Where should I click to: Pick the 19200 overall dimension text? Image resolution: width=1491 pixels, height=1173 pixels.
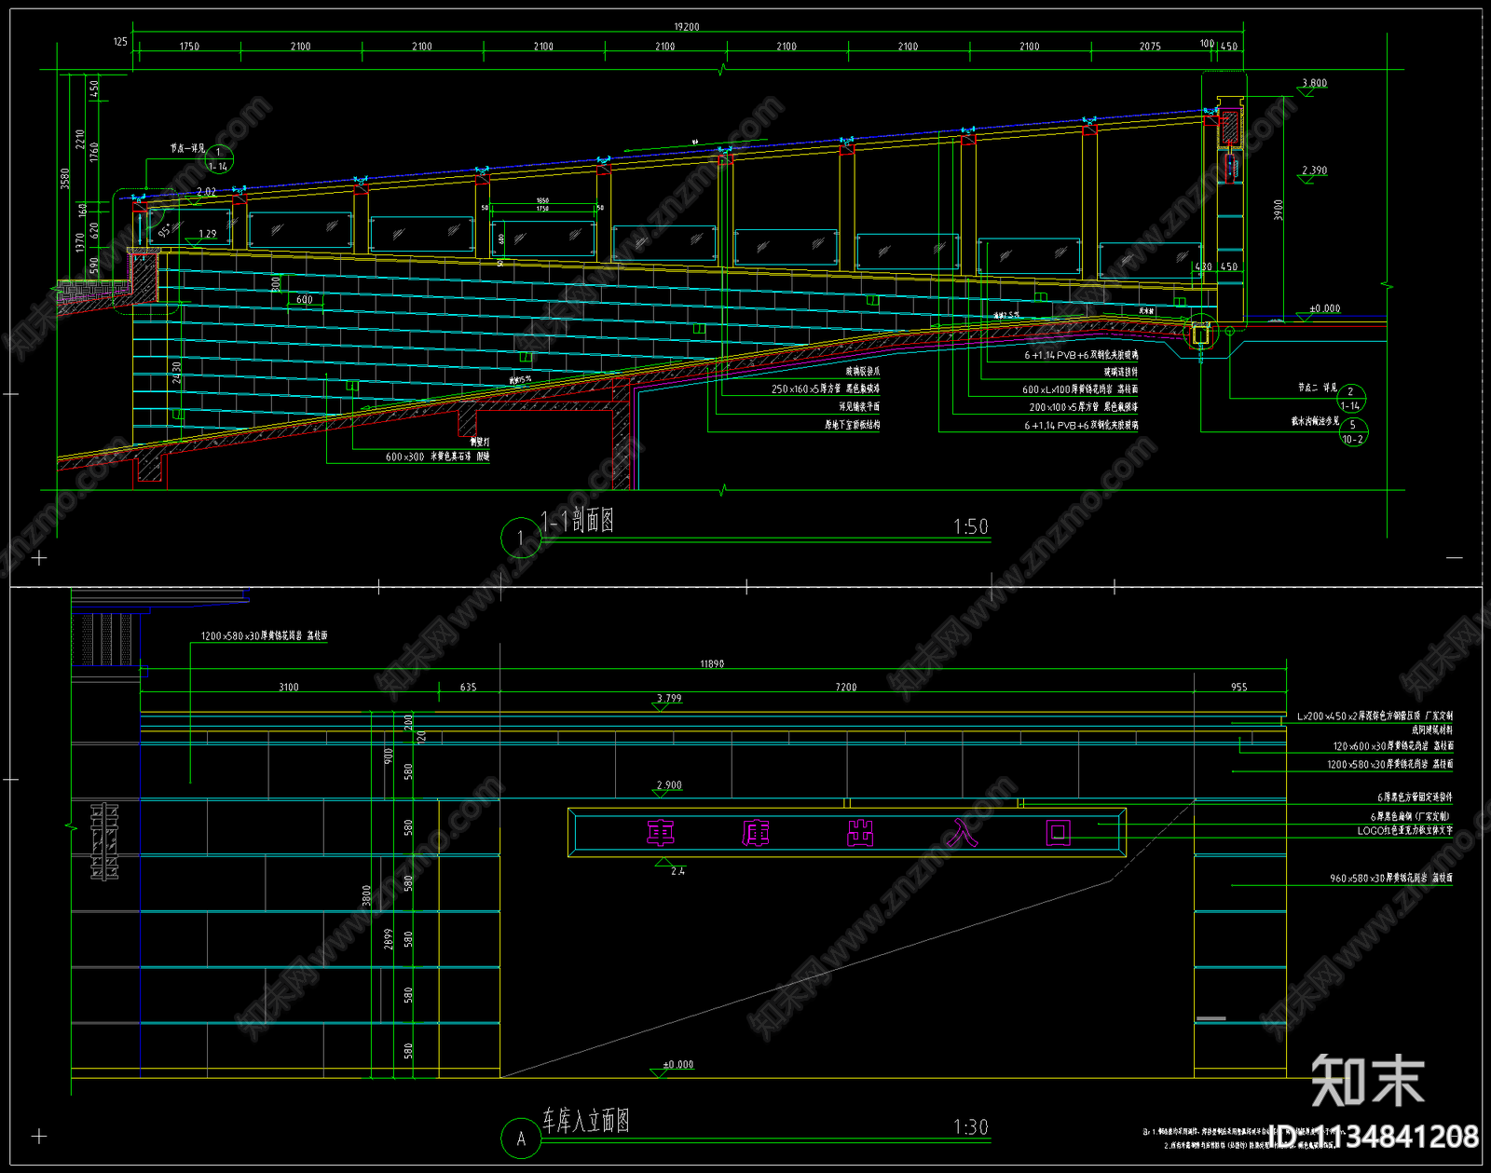[x=687, y=27]
